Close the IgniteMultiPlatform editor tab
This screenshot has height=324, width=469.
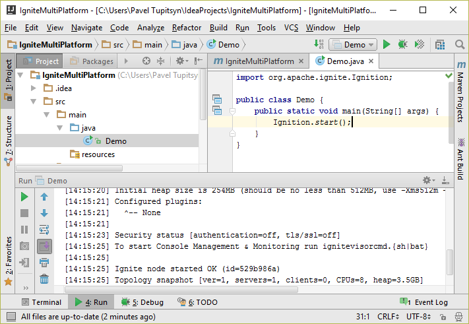[301, 61]
